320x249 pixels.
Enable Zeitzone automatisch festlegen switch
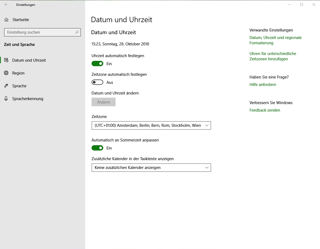tap(97, 82)
